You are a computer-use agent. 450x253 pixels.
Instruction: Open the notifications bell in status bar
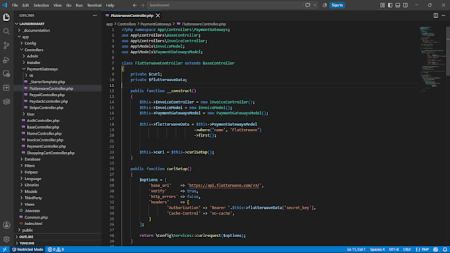[x=445, y=250]
